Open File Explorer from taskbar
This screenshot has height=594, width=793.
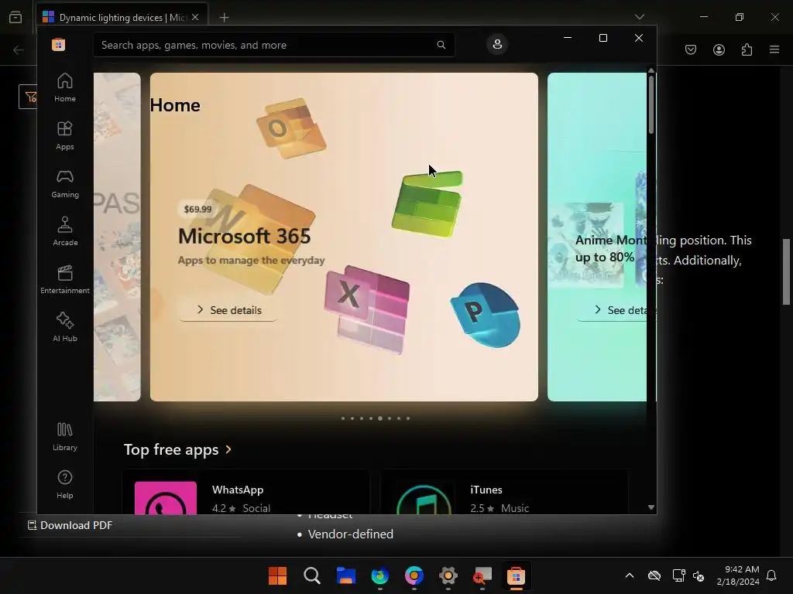point(346,575)
